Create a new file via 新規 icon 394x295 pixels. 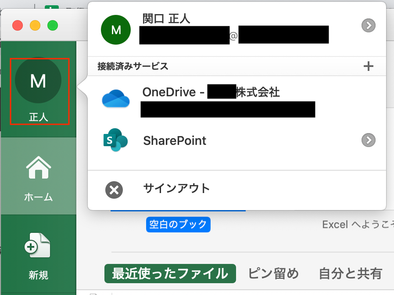(x=38, y=246)
